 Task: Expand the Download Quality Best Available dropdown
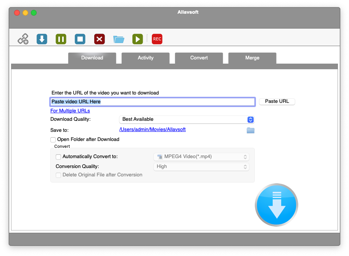tap(187, 119)
